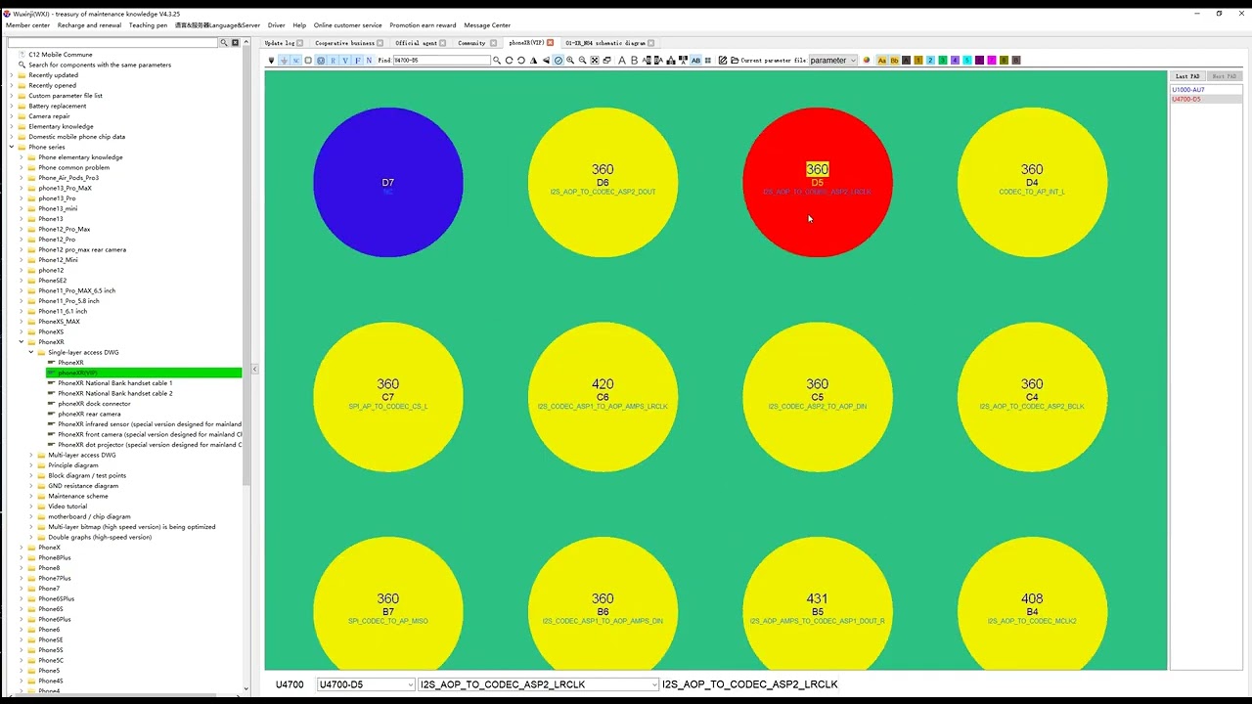Click the hierarchy structure toolbar icon

coord(671,60)
